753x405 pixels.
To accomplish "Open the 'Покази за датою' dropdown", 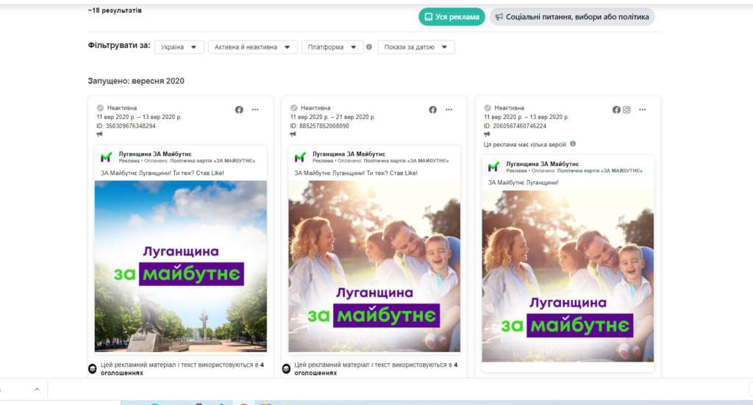I will click(416, 47).
